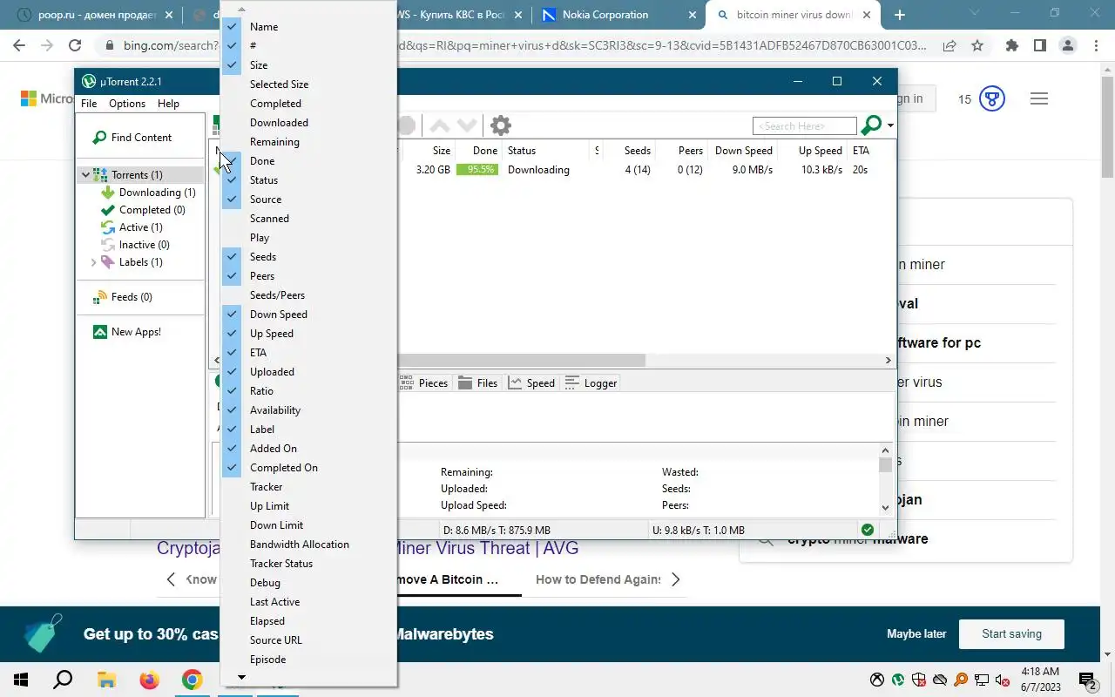Switch to the Logger tab

(x=591, y=382)
